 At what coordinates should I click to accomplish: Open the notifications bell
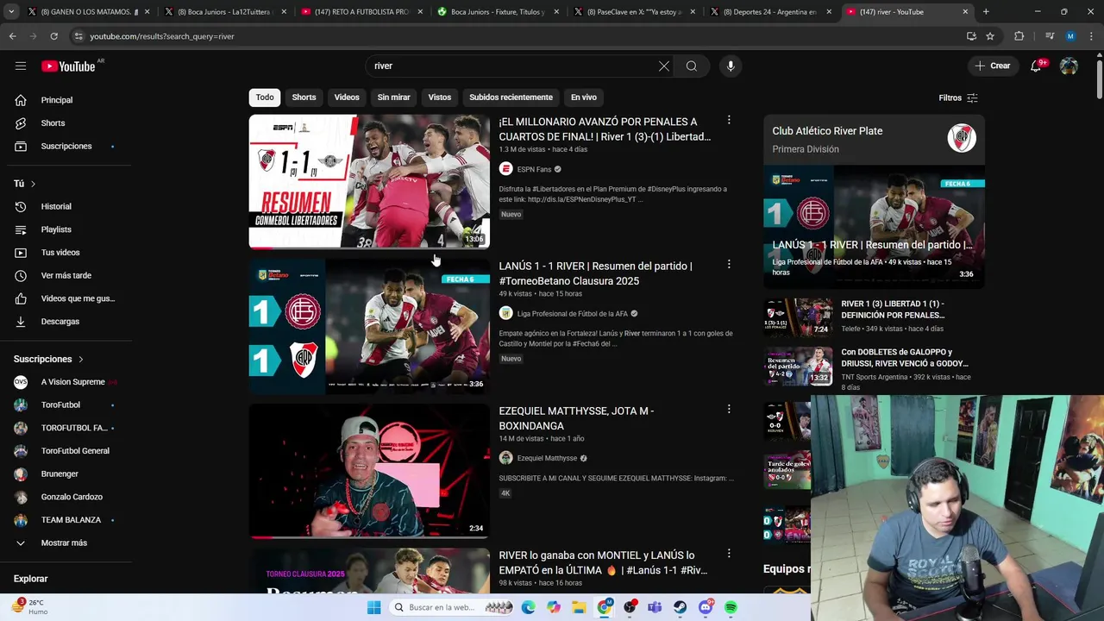(x=1036, y=66)
